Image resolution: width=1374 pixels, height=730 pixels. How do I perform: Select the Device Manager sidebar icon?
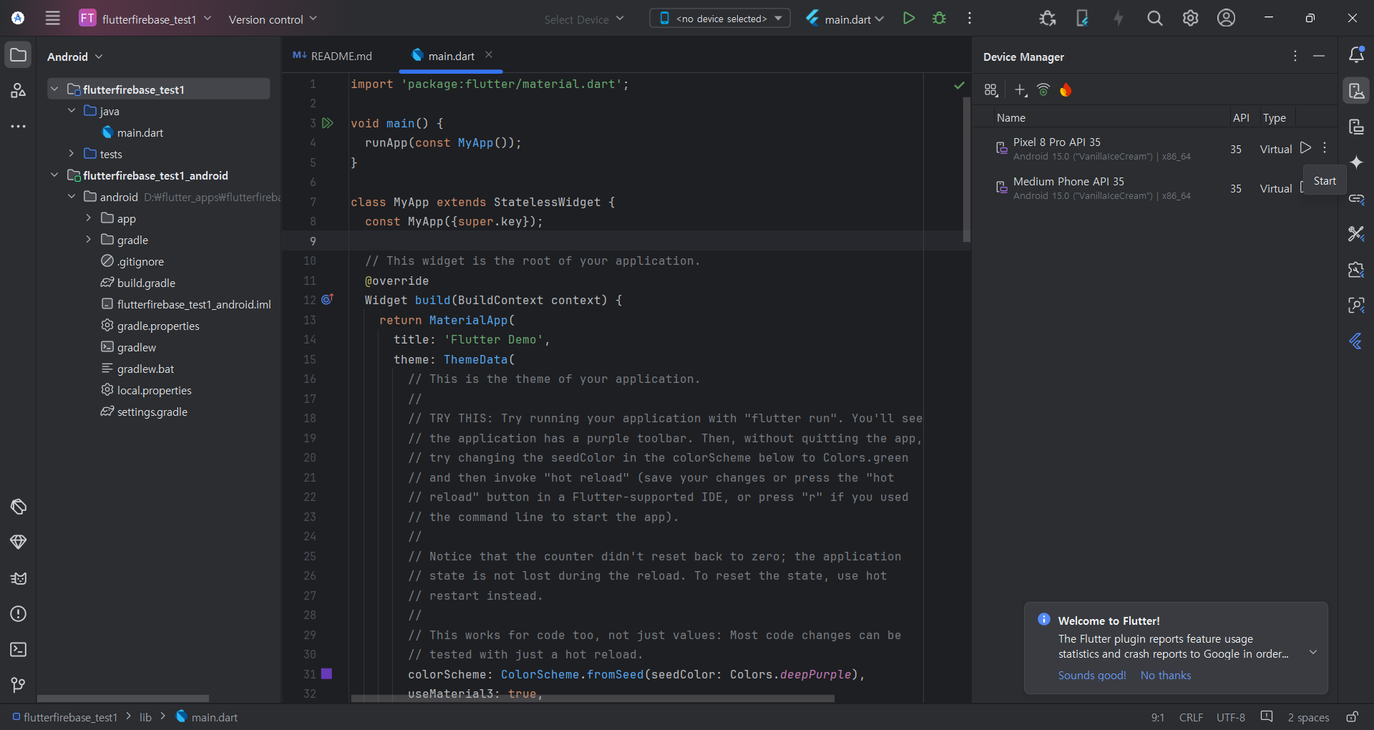[x=1356, y=91]
